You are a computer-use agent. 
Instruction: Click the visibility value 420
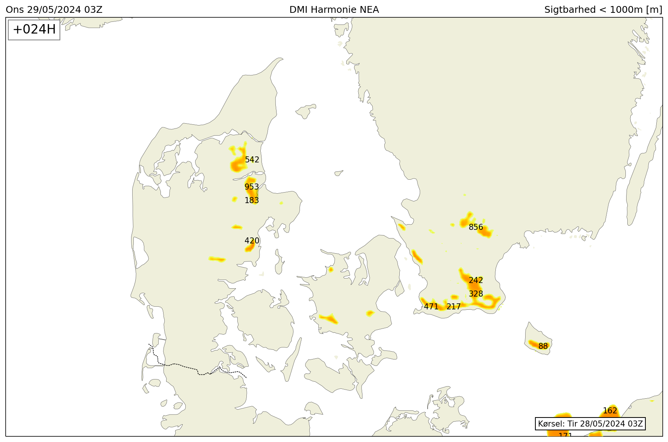(x=252, y=241)
